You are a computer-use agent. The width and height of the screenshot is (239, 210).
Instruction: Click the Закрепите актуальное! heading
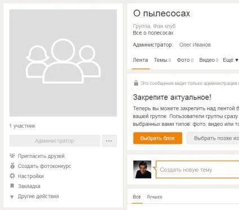coord(172,97)
